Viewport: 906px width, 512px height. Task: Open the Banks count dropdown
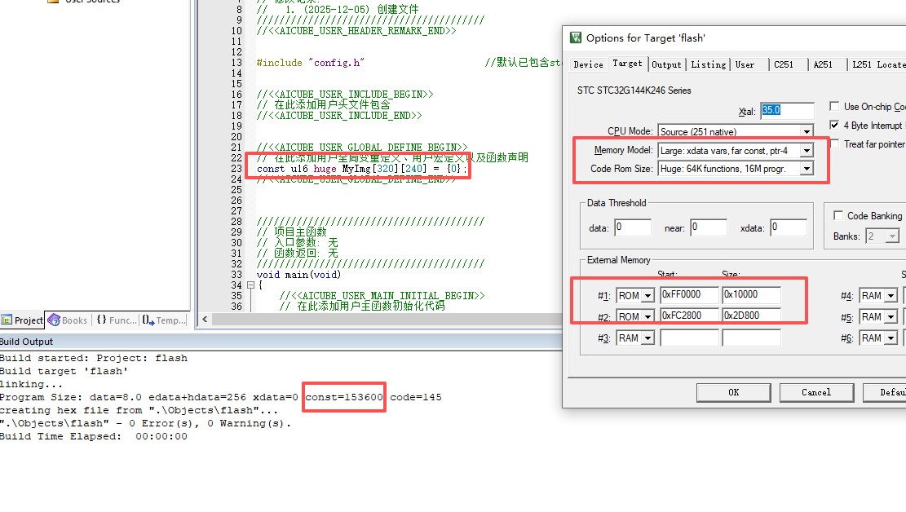pos(893,236)
